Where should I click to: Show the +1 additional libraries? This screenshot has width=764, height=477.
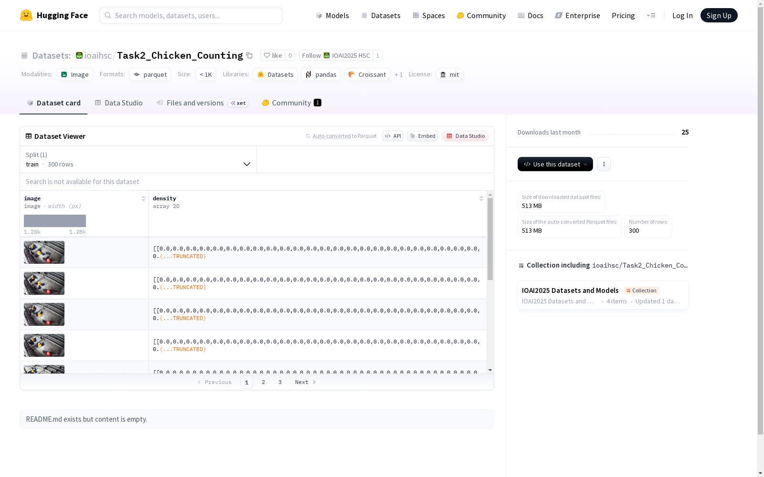point(399,74)
